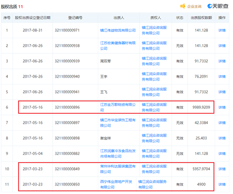Select the amount 4900

(201, 185)
